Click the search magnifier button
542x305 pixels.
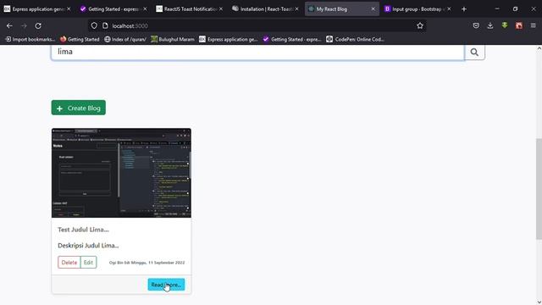click(474, 53)
